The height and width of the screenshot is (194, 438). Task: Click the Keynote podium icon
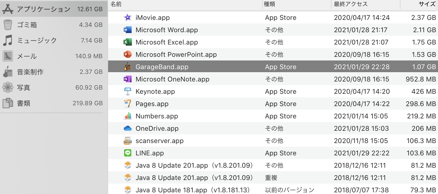[x=127, y=92]
